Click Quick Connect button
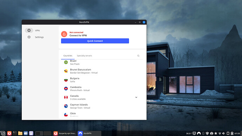This screenshot has width=242, height=136. click(x=95, y=41)
